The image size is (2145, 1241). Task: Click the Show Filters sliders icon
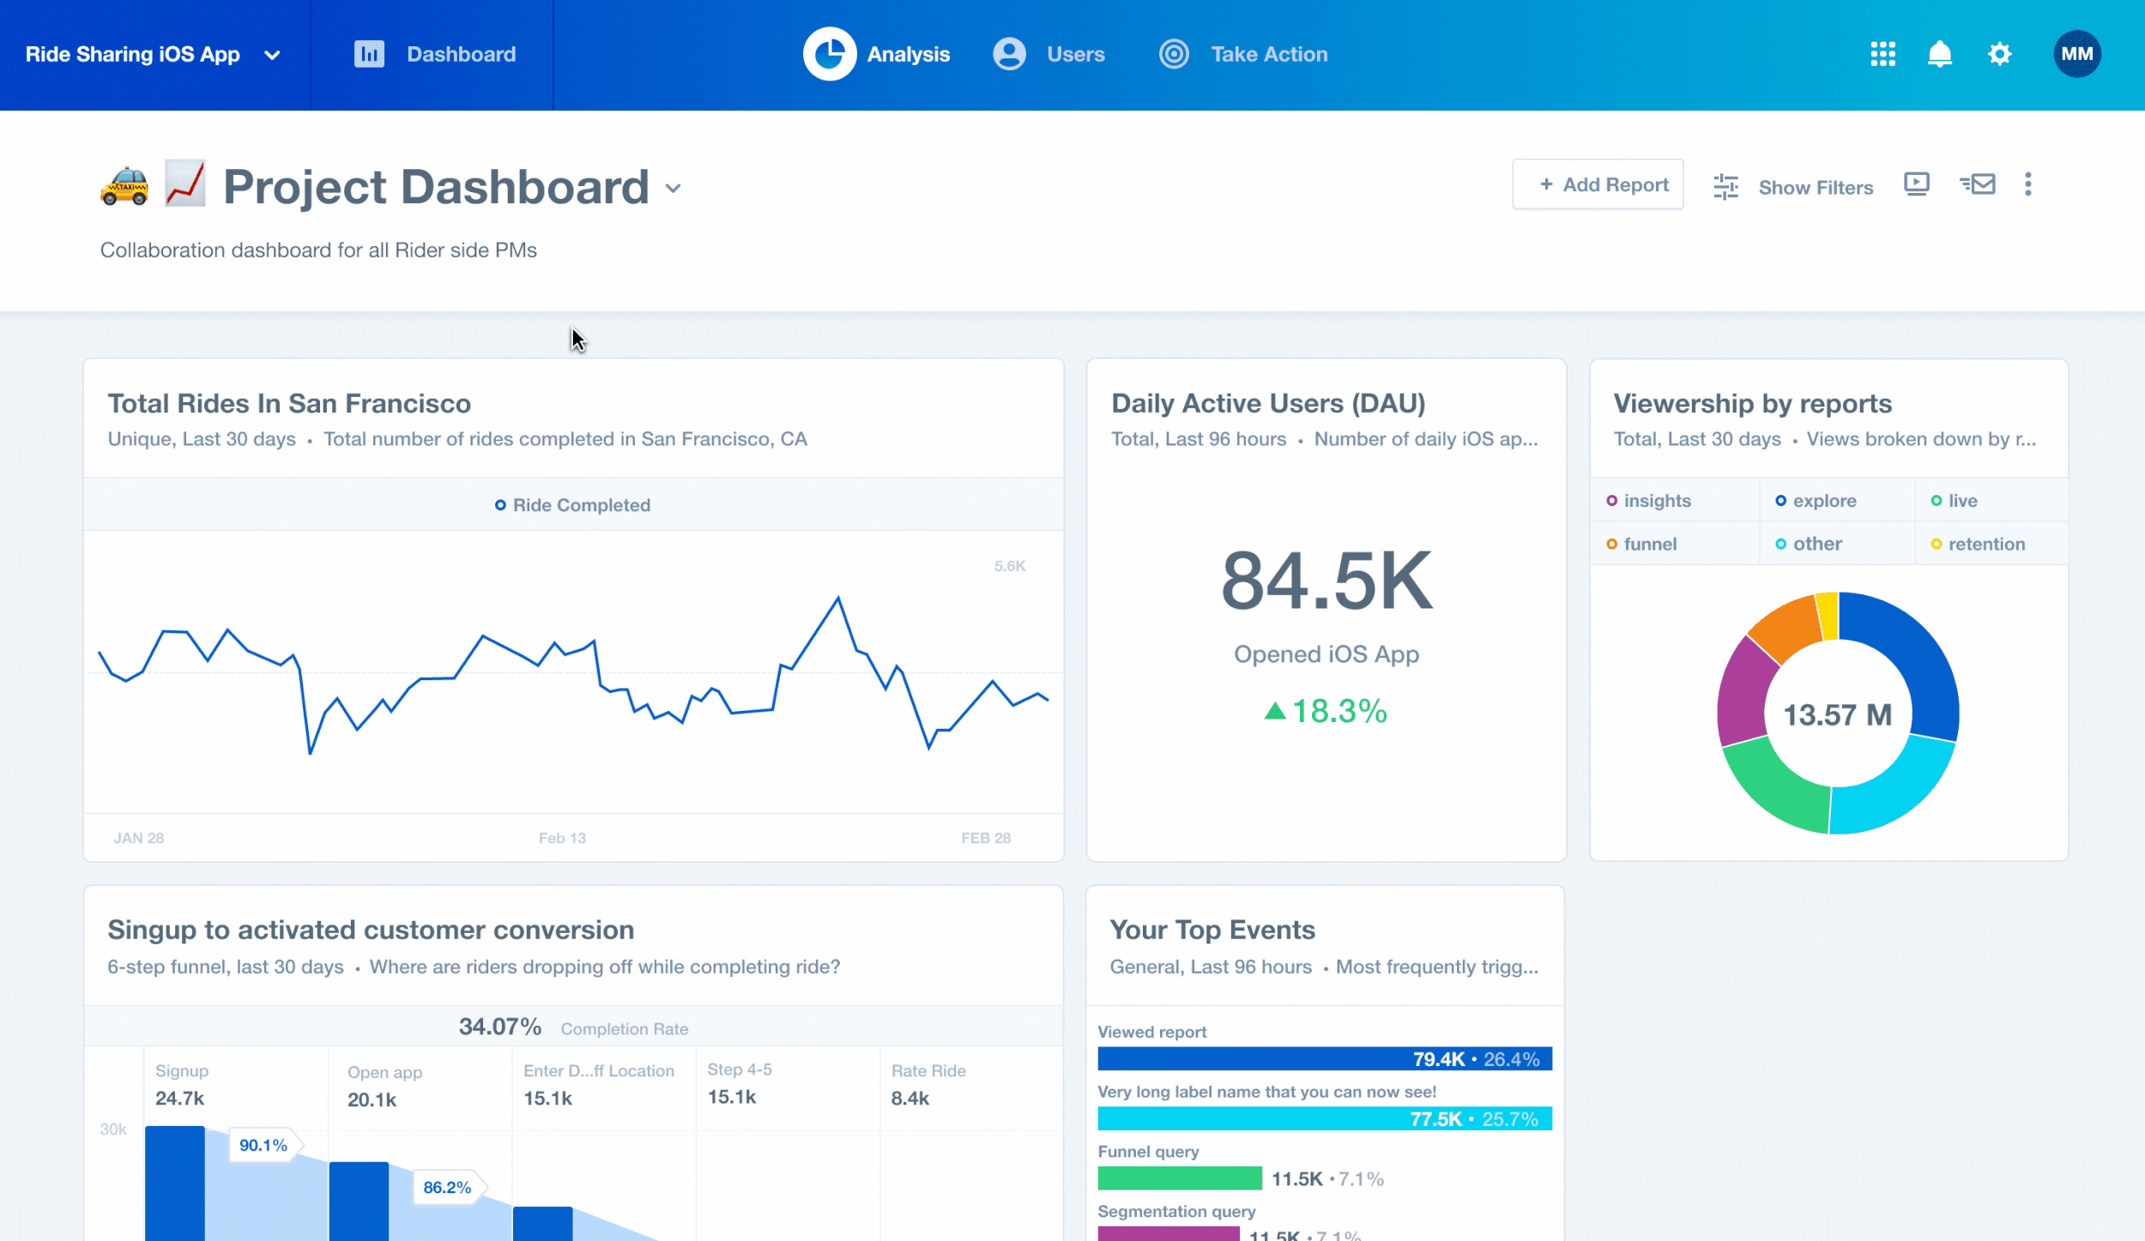click(x=1725, y=186)
